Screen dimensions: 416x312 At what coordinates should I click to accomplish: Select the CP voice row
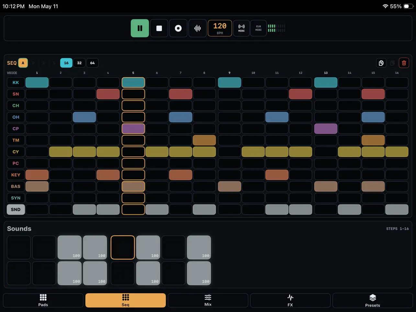point(16,128)
